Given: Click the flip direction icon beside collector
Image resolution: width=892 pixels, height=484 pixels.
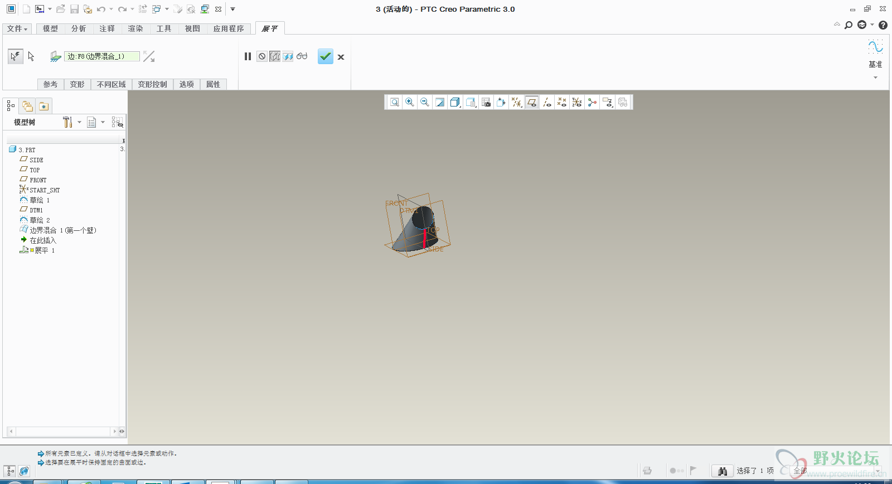Looking at the screenshot, I should pos(149,56).
